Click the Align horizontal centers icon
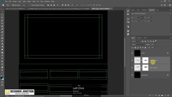 [x=51, y=5]
